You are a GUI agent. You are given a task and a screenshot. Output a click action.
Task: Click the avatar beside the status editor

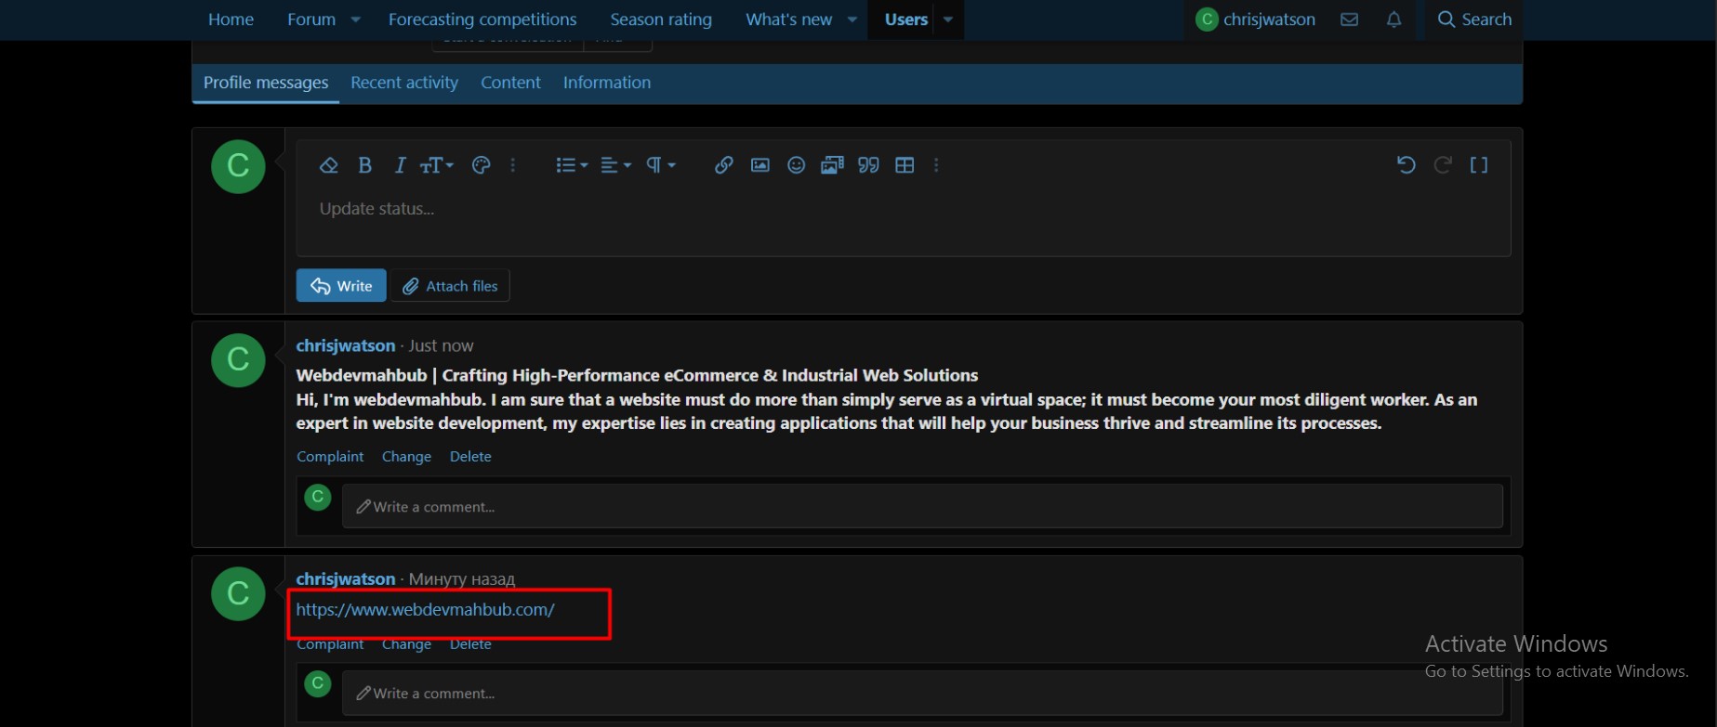[x=238, y=167]
